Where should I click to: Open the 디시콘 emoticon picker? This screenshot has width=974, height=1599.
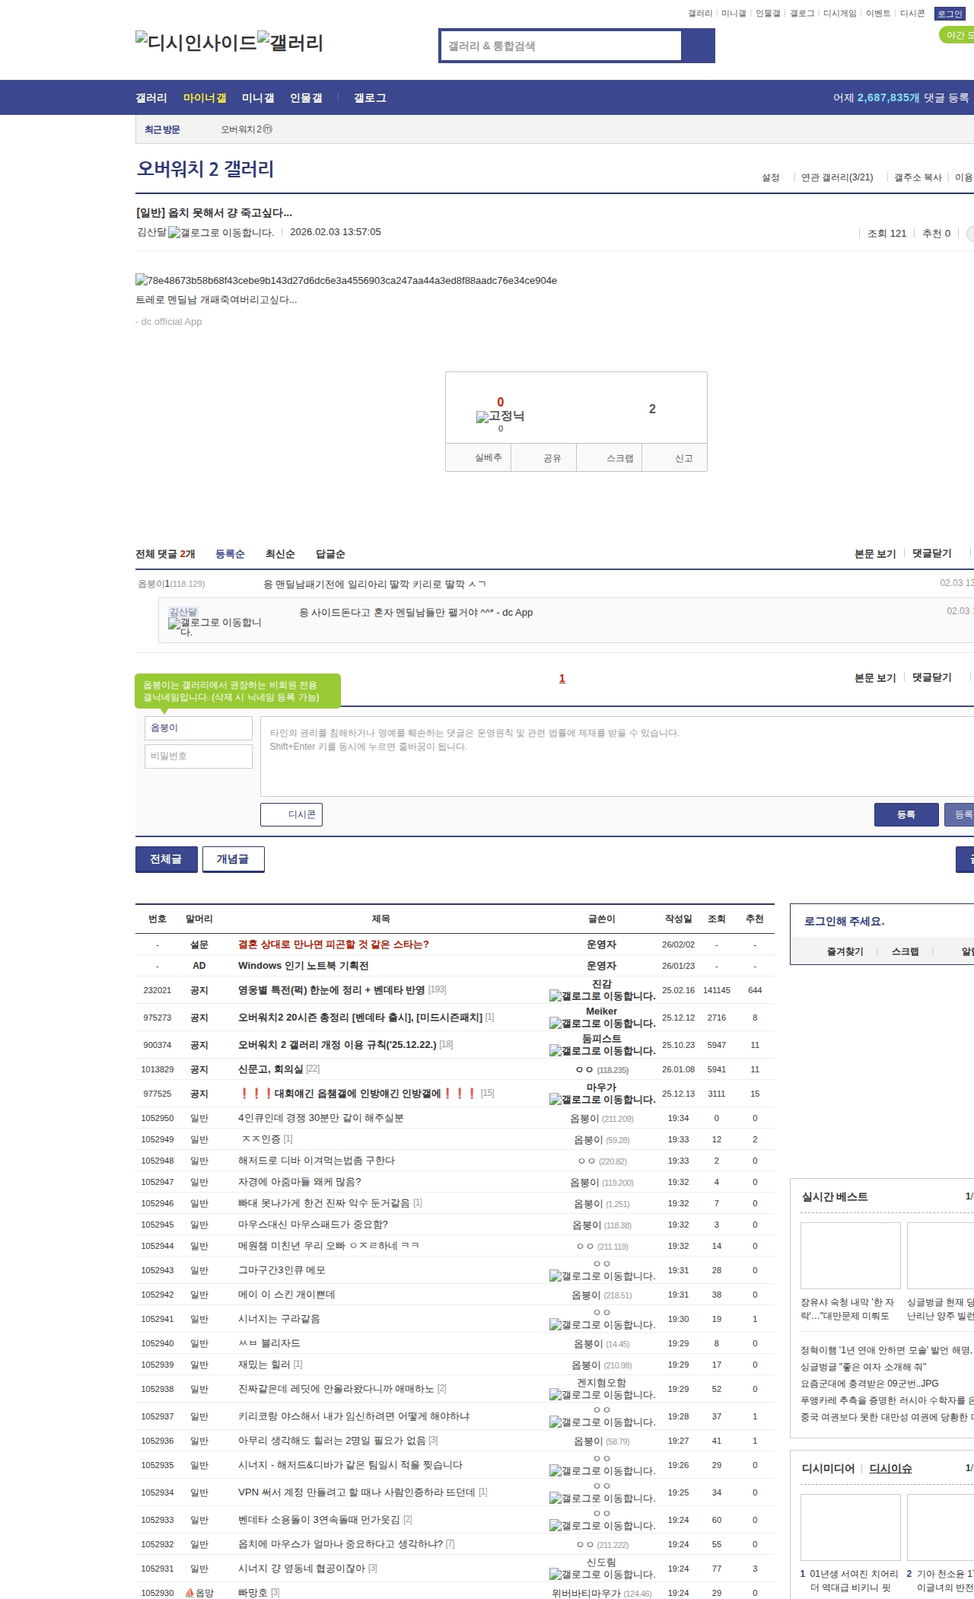click(291, 814)
